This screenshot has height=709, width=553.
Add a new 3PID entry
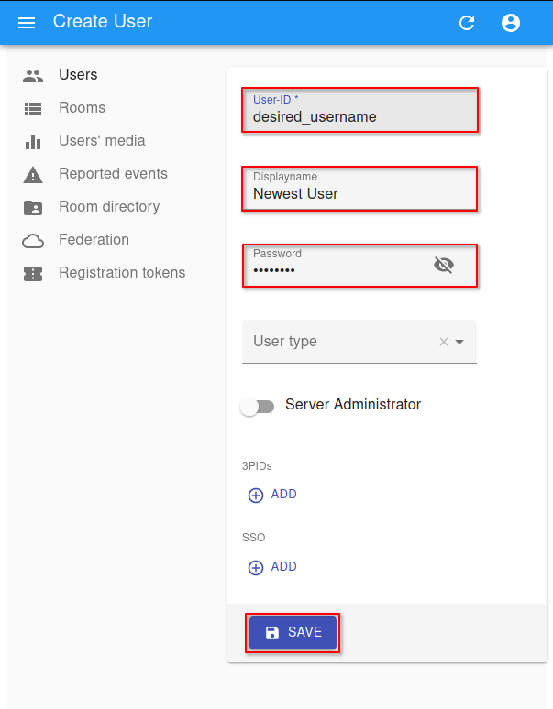[273, 495]
